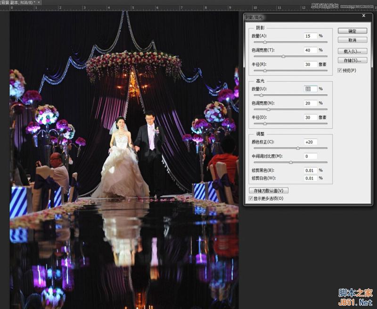Click the 颜色校正(C) slider handle

[299, 148]
